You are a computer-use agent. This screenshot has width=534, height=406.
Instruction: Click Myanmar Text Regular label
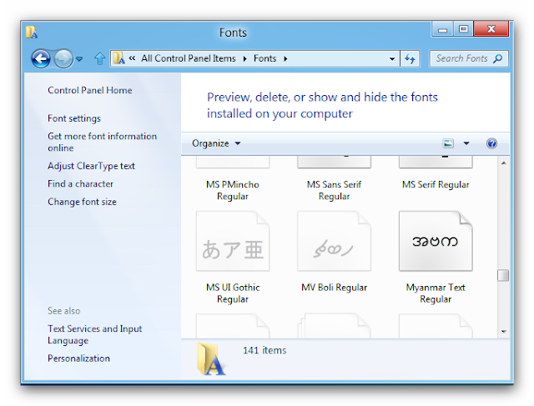click(x=436, y=293)
